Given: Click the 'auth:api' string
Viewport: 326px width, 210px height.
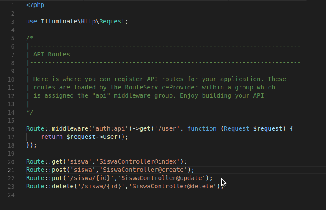Looking at the screenshot, I should coord(110,129).
